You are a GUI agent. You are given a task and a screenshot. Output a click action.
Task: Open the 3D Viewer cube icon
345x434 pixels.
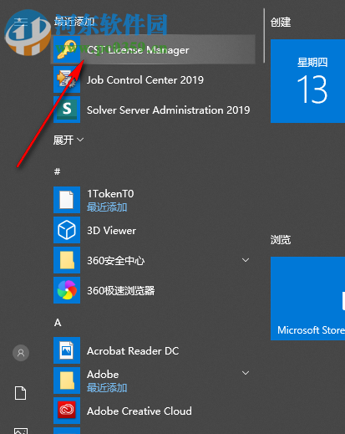pos(67,230)
